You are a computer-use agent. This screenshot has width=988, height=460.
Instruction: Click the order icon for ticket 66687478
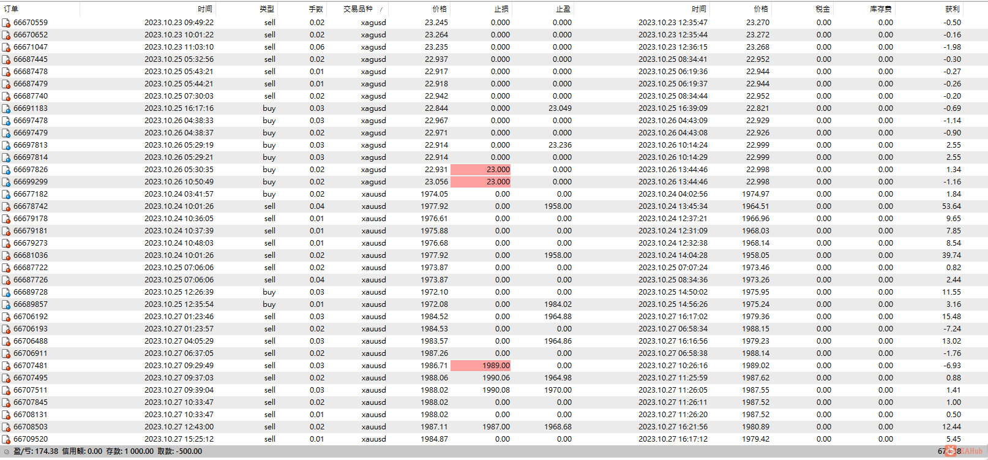[x=6, y=72]
